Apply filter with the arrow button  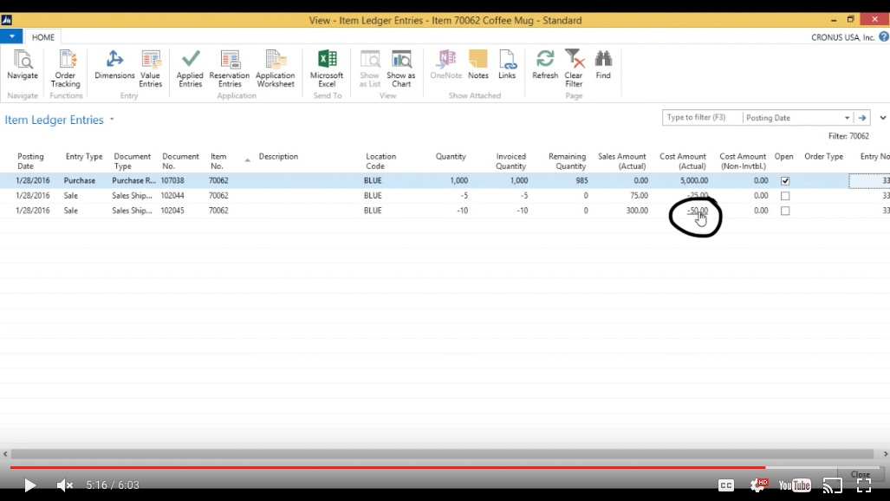click(862, 118)
